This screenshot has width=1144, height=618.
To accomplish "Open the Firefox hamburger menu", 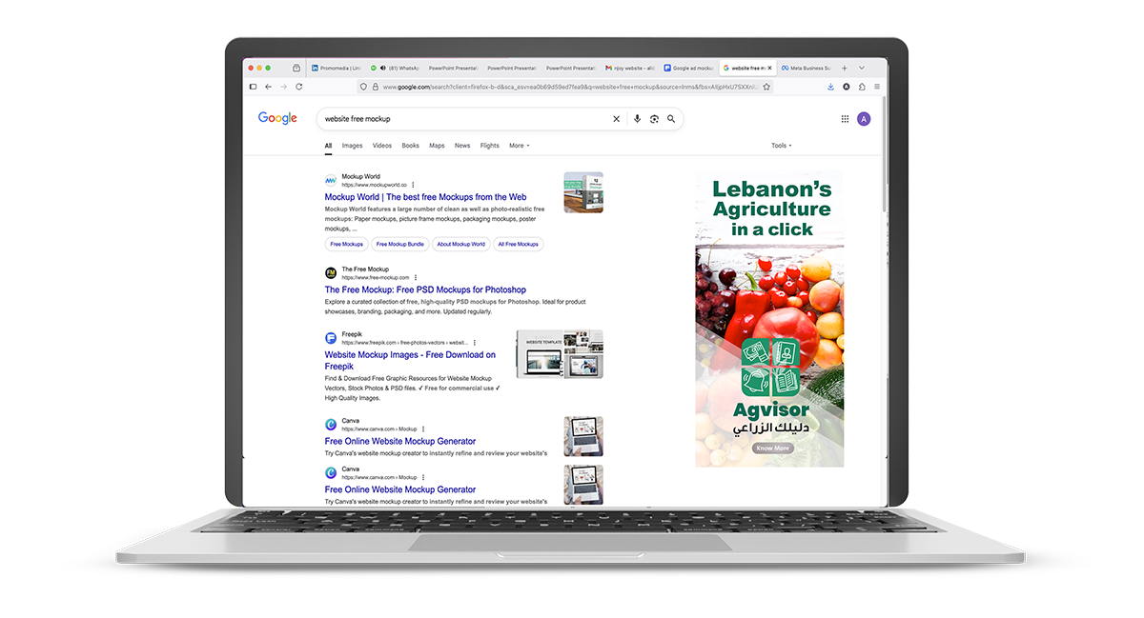I will click(877, 87).
